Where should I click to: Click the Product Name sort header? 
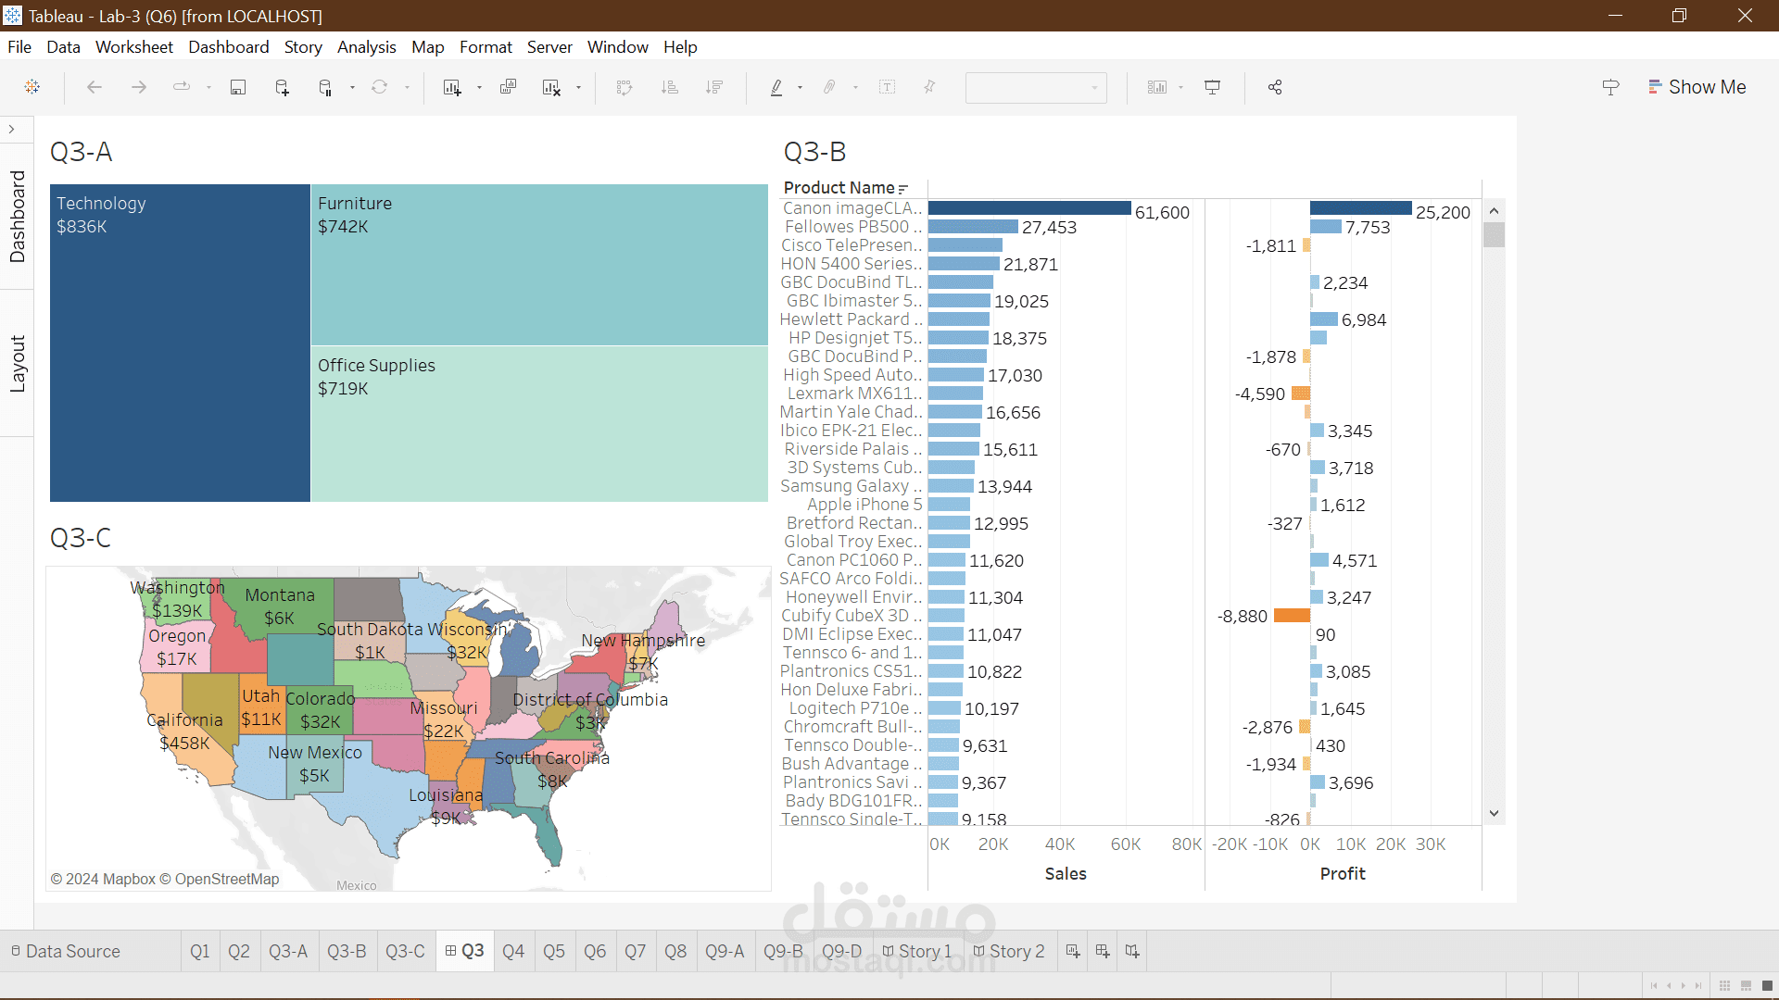(x=845, y=188)
